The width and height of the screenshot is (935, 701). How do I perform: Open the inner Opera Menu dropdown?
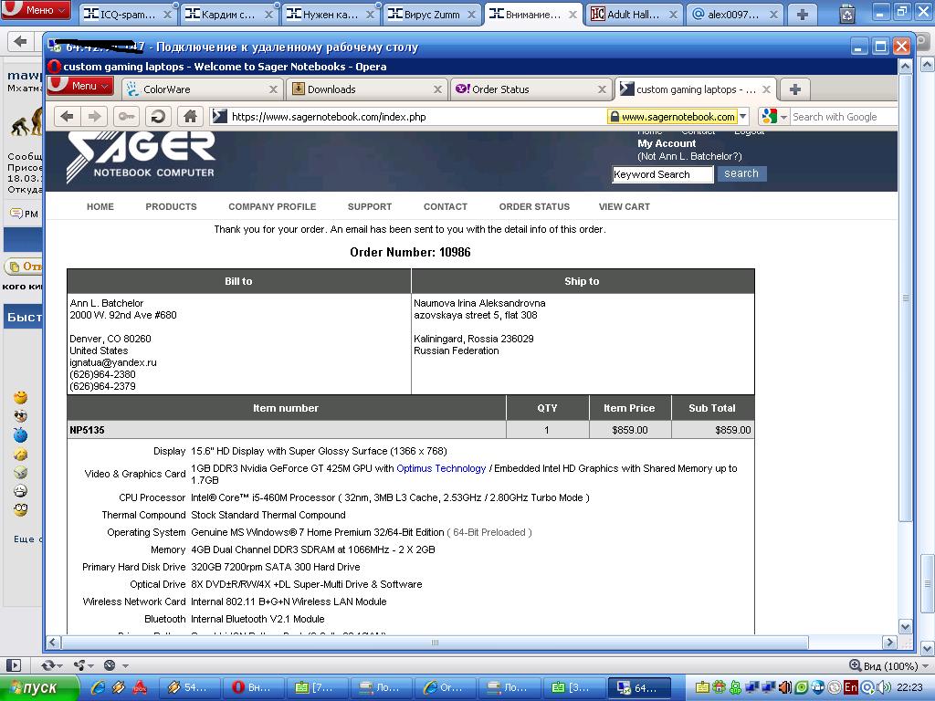[x=81, y=87]
